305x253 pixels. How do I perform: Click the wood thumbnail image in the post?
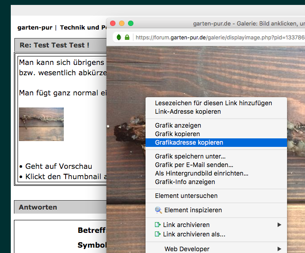point(41,124)
